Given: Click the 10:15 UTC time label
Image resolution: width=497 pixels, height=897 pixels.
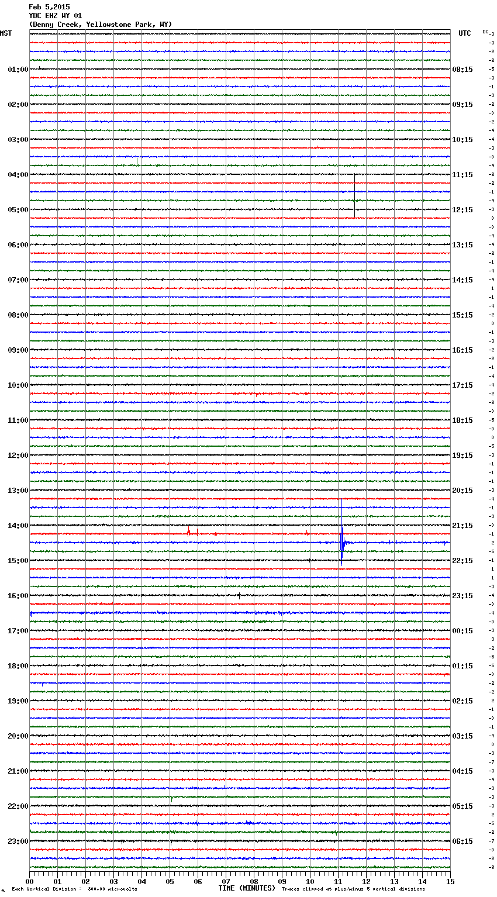Looking at the screenshot, I should click(x=463, y=140).
